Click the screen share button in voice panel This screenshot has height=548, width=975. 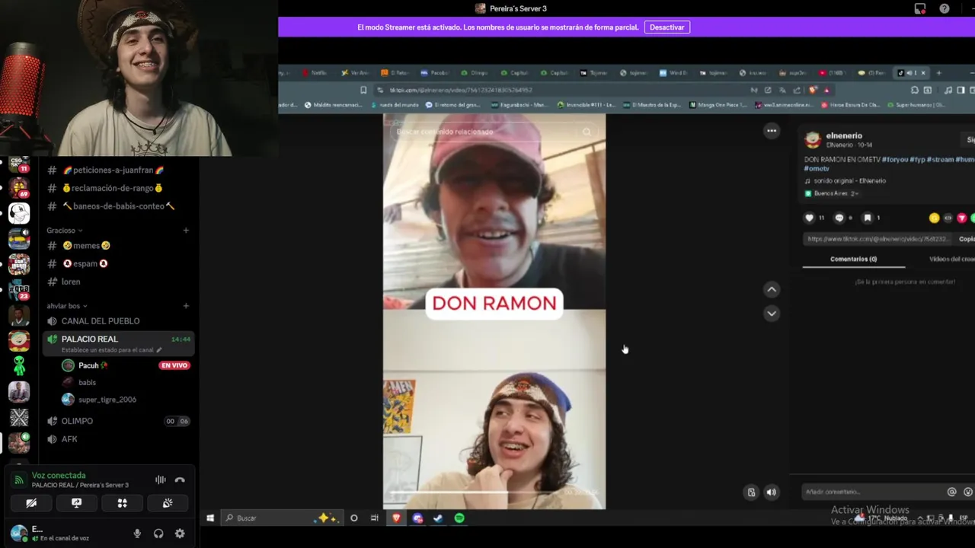click(76, 503)
